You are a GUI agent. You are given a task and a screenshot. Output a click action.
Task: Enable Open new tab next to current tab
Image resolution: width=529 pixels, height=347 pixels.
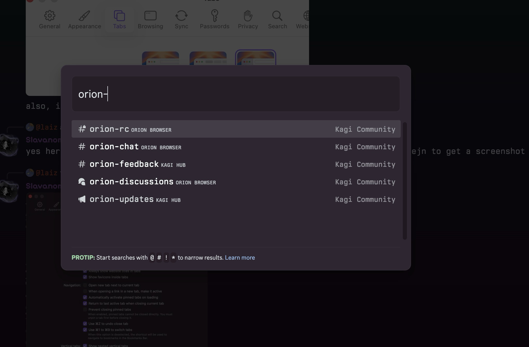click(85, 285)
